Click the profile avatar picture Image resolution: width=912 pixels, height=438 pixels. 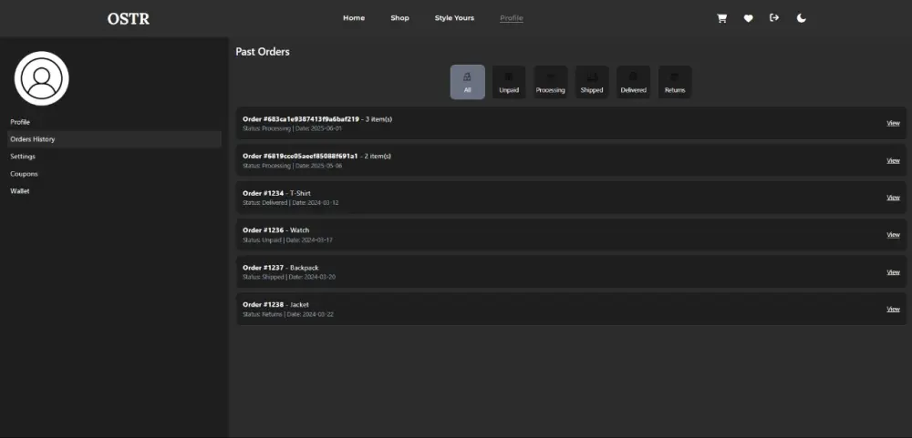[41, 78]
